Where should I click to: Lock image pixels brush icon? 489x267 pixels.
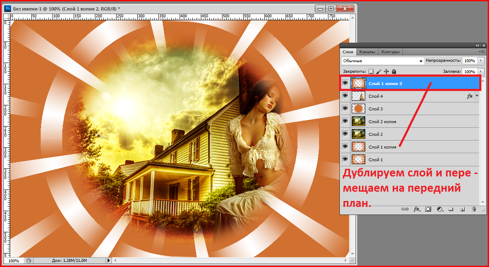coord(378,72)
